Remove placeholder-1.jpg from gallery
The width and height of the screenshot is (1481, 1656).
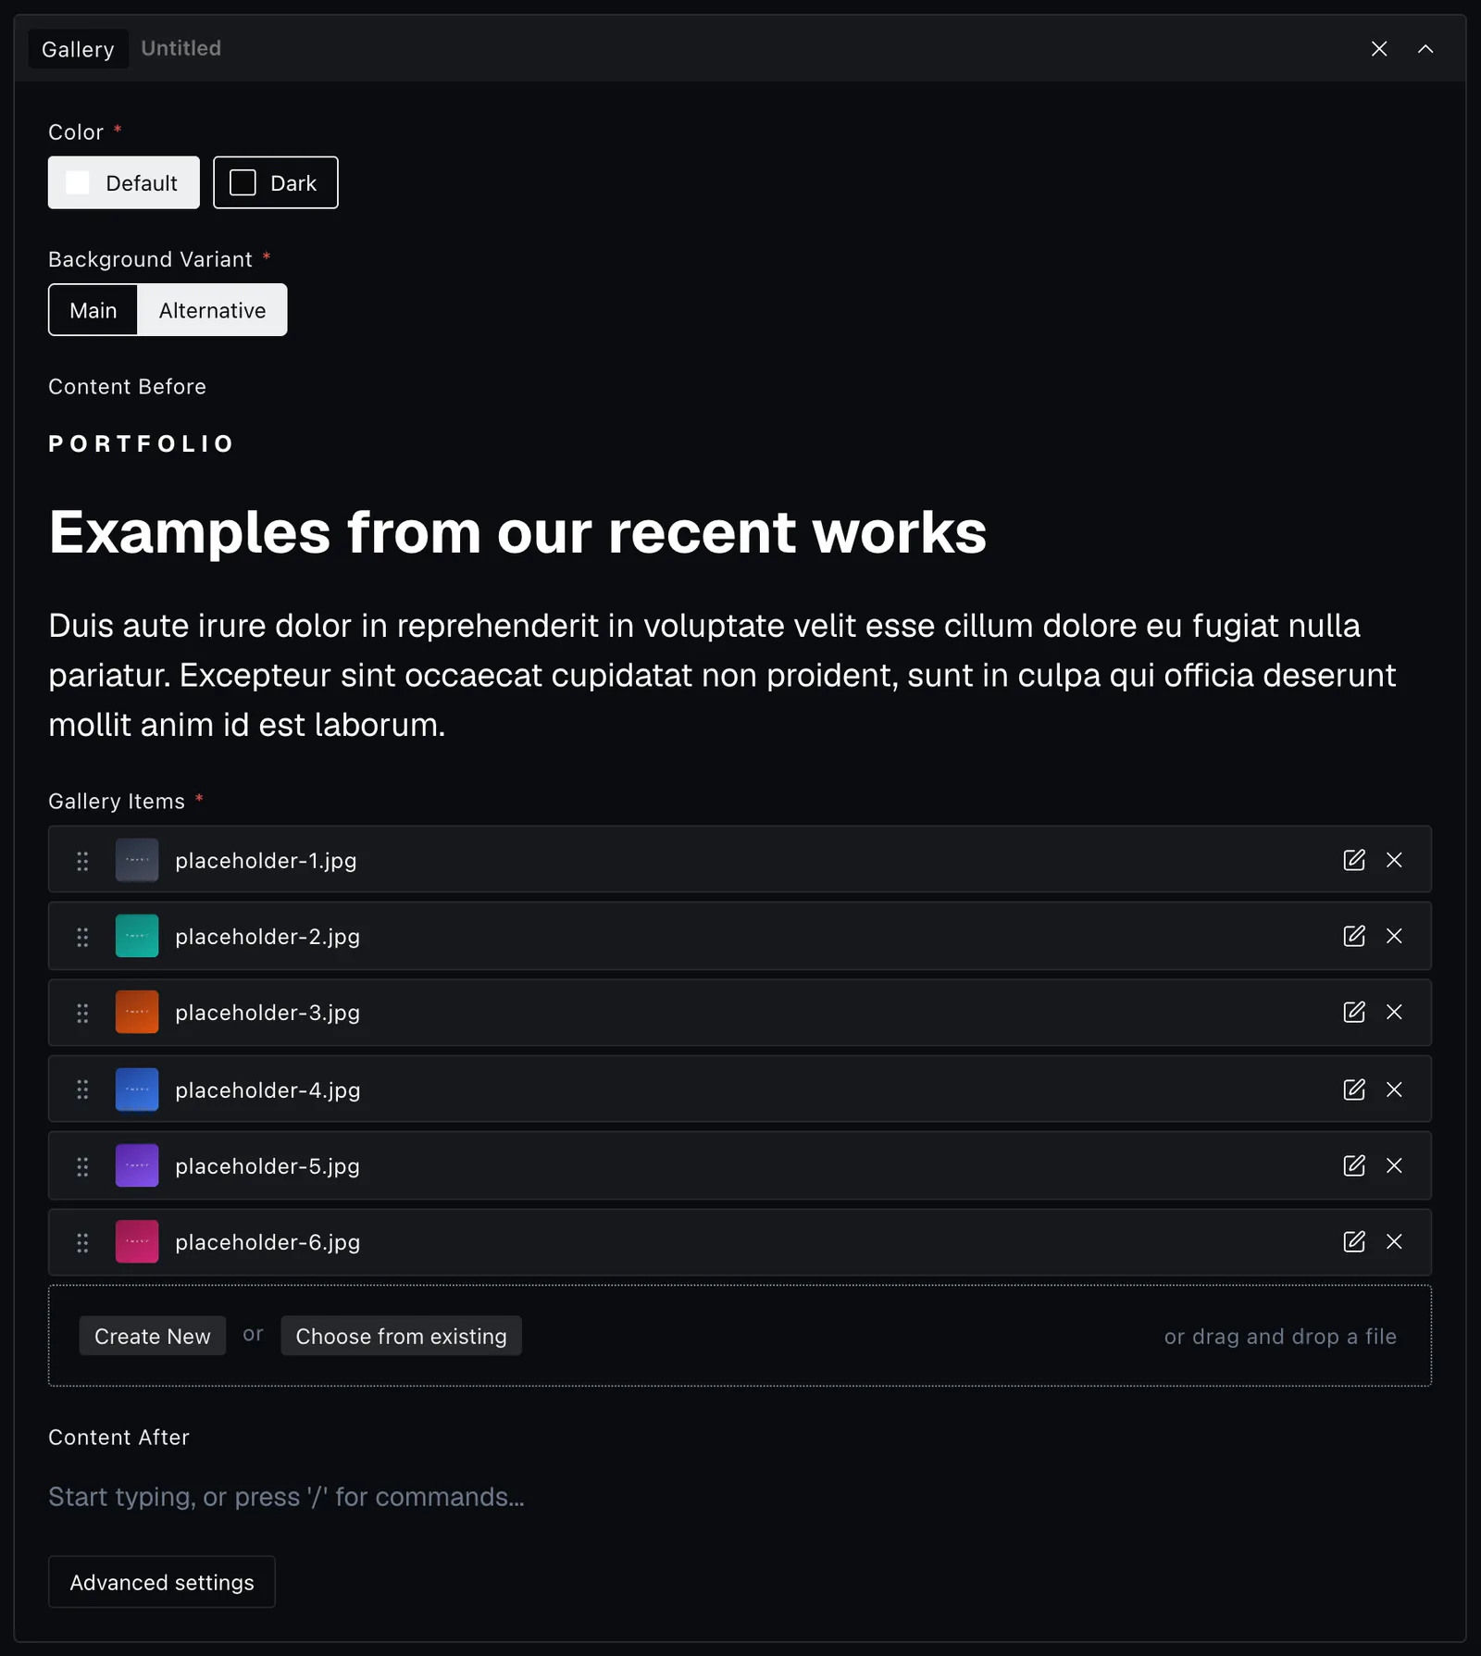click(1394, 860)
